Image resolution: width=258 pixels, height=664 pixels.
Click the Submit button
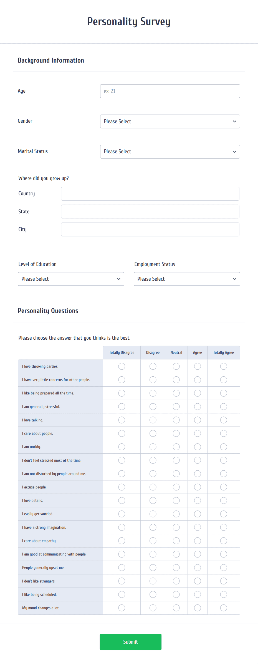pyautogui.click(x=130, y=642)
